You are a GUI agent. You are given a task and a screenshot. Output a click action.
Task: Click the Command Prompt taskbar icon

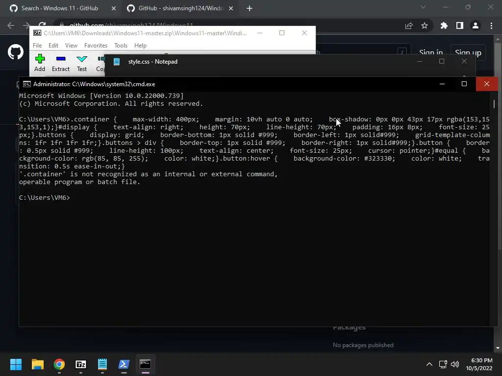(x=145, y=364)
